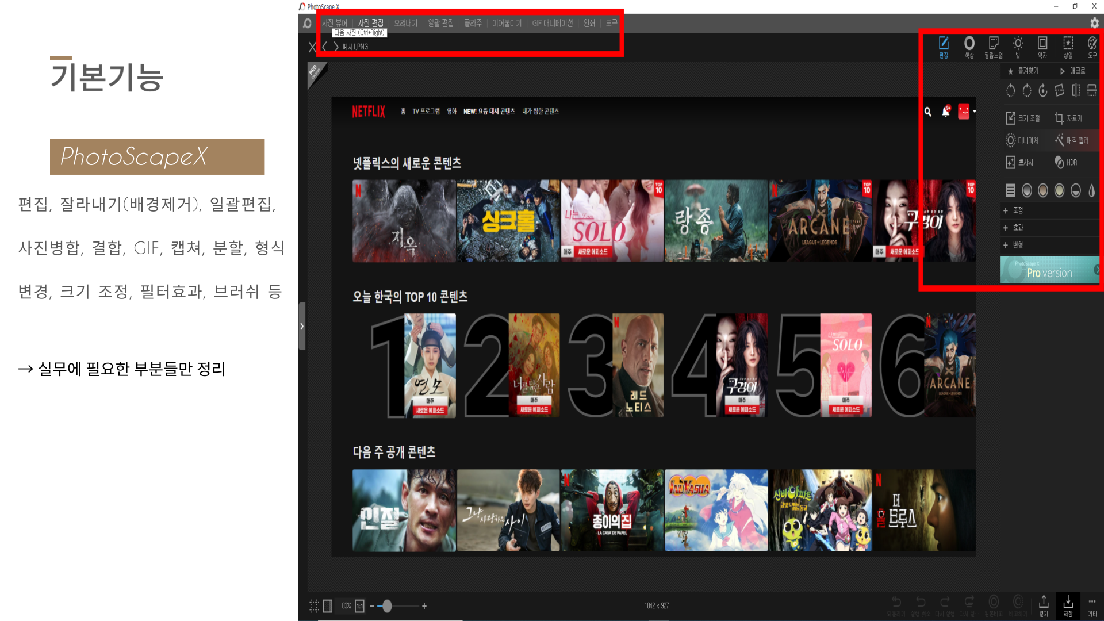
Task: Open the 일괄 편집 tab
Action: [x=440, y=23]
